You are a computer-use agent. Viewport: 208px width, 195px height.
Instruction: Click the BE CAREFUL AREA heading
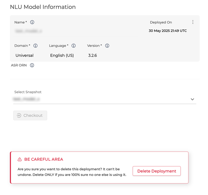(x=44, y=159)
